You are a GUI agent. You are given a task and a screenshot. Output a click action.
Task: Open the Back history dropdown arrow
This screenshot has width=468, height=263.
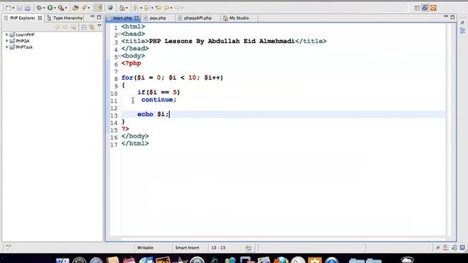pyautogui.click(x=171, y=8)
